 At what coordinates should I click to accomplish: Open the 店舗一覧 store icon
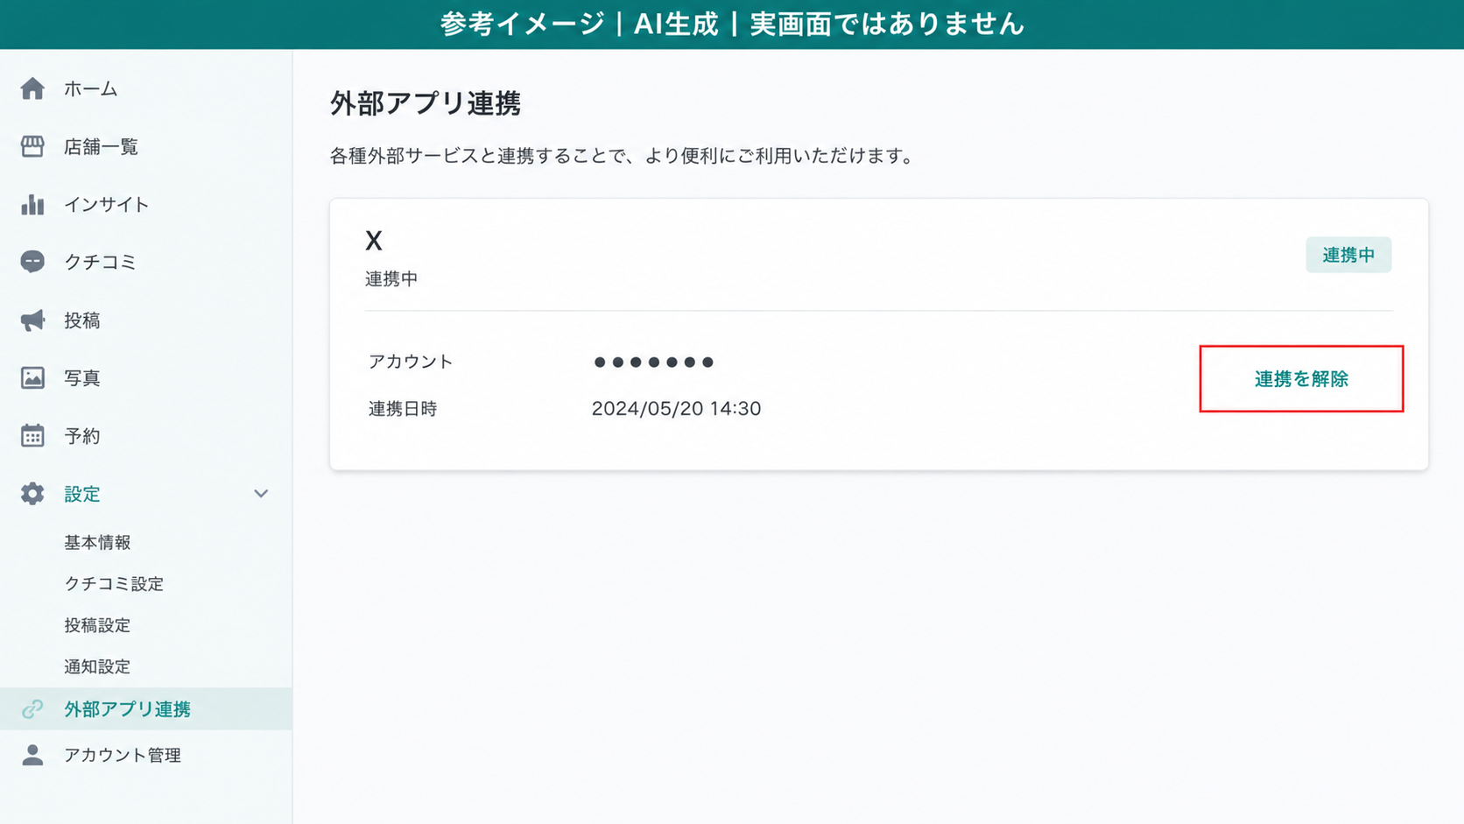(x=32, y=146)
